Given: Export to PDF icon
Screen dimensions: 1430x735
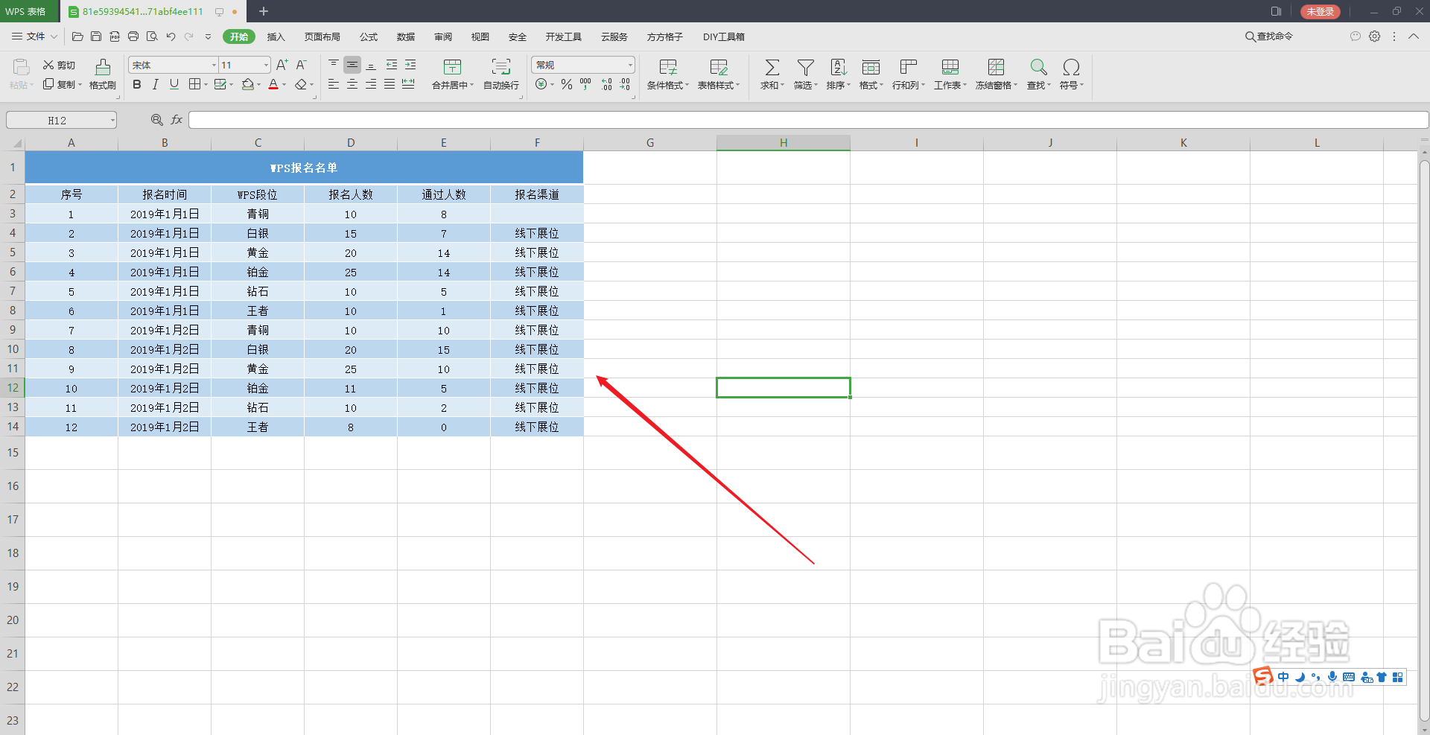Looking at the screenshot, I should pos(115,36).
